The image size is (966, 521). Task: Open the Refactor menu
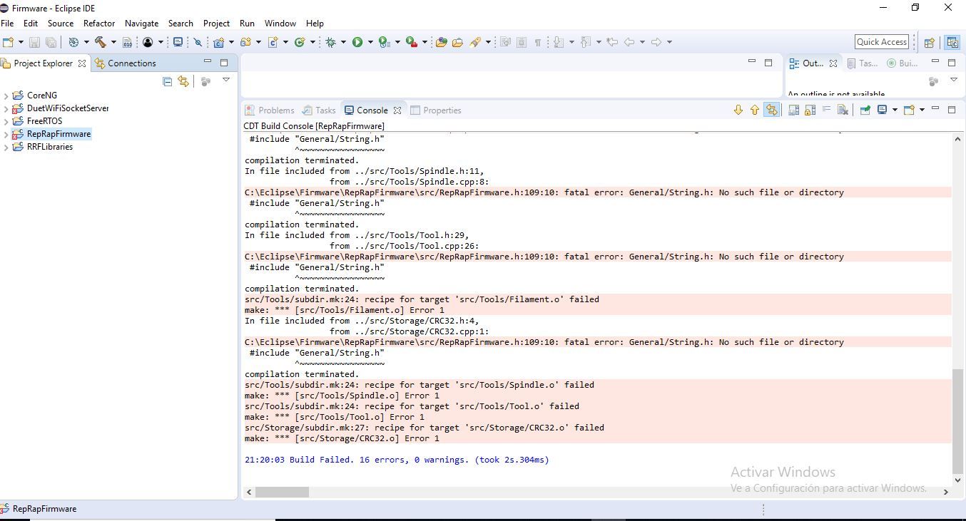(99, 23)
